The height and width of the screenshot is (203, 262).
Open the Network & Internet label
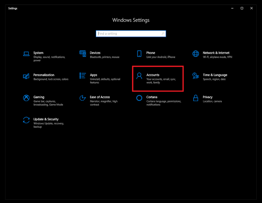(x=216, y=53)
